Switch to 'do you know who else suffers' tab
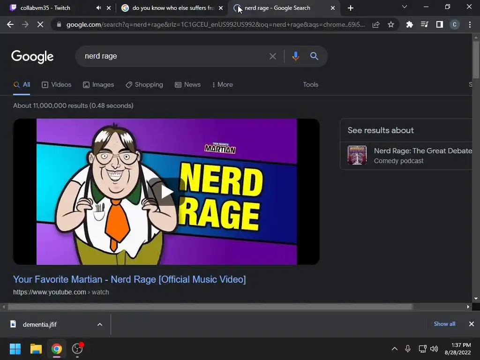The height and width of the screenshot is (360, 480). tap(173, 8)
